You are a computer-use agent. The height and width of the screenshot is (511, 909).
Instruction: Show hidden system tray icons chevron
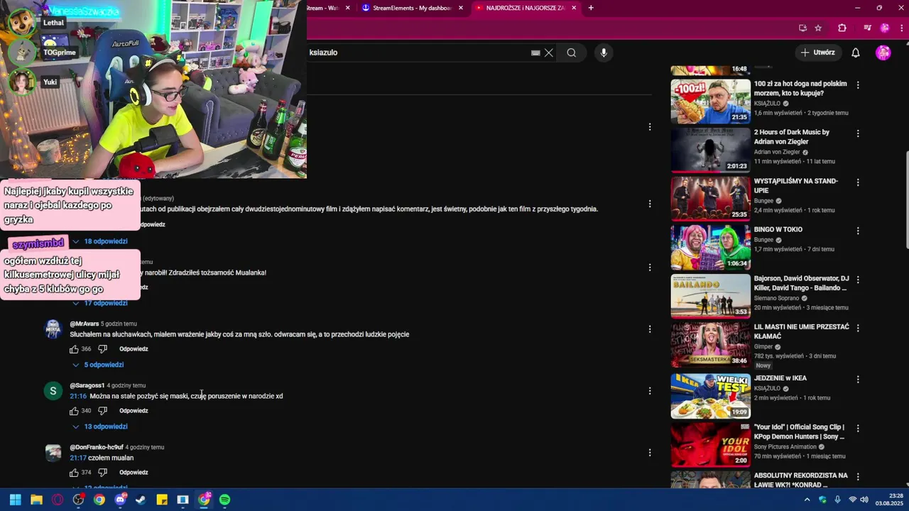tap(807, 500)
